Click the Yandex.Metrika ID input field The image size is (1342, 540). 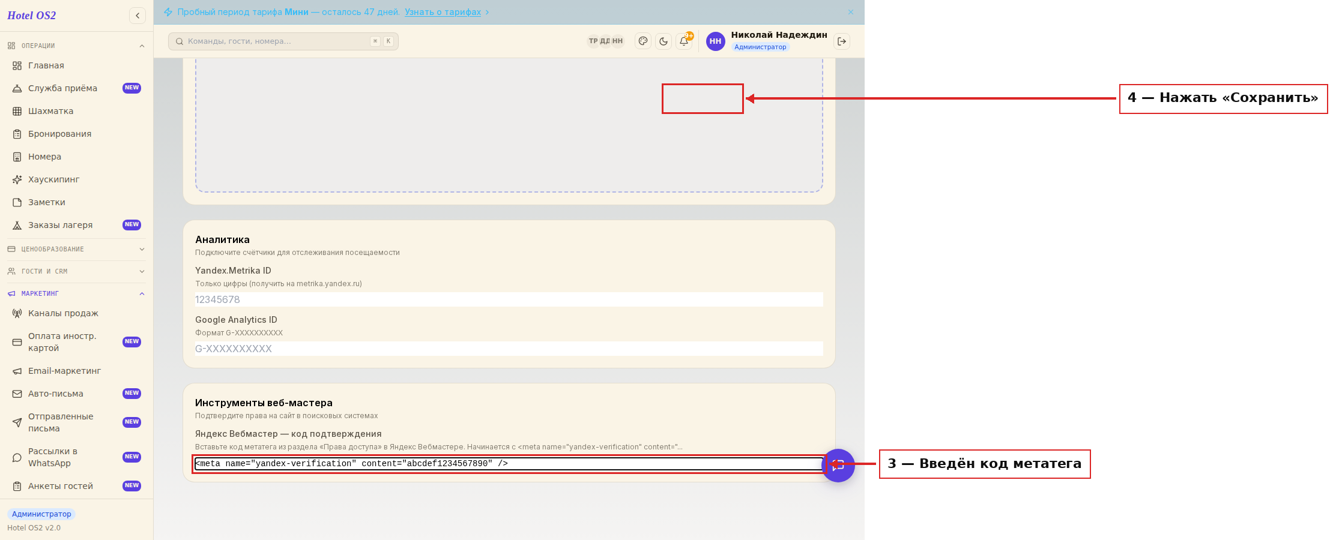pyautogui.click(x=509, y=299)
